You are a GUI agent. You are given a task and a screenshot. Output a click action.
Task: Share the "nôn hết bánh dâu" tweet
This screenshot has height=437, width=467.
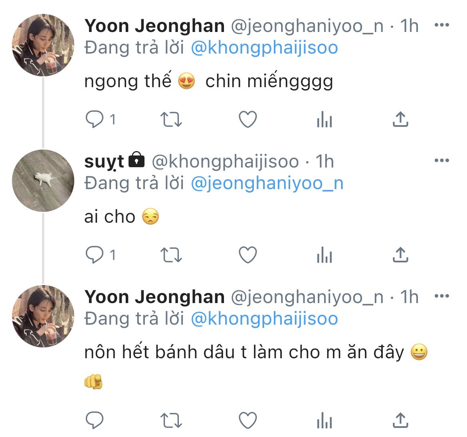click(x=400, y=420)
